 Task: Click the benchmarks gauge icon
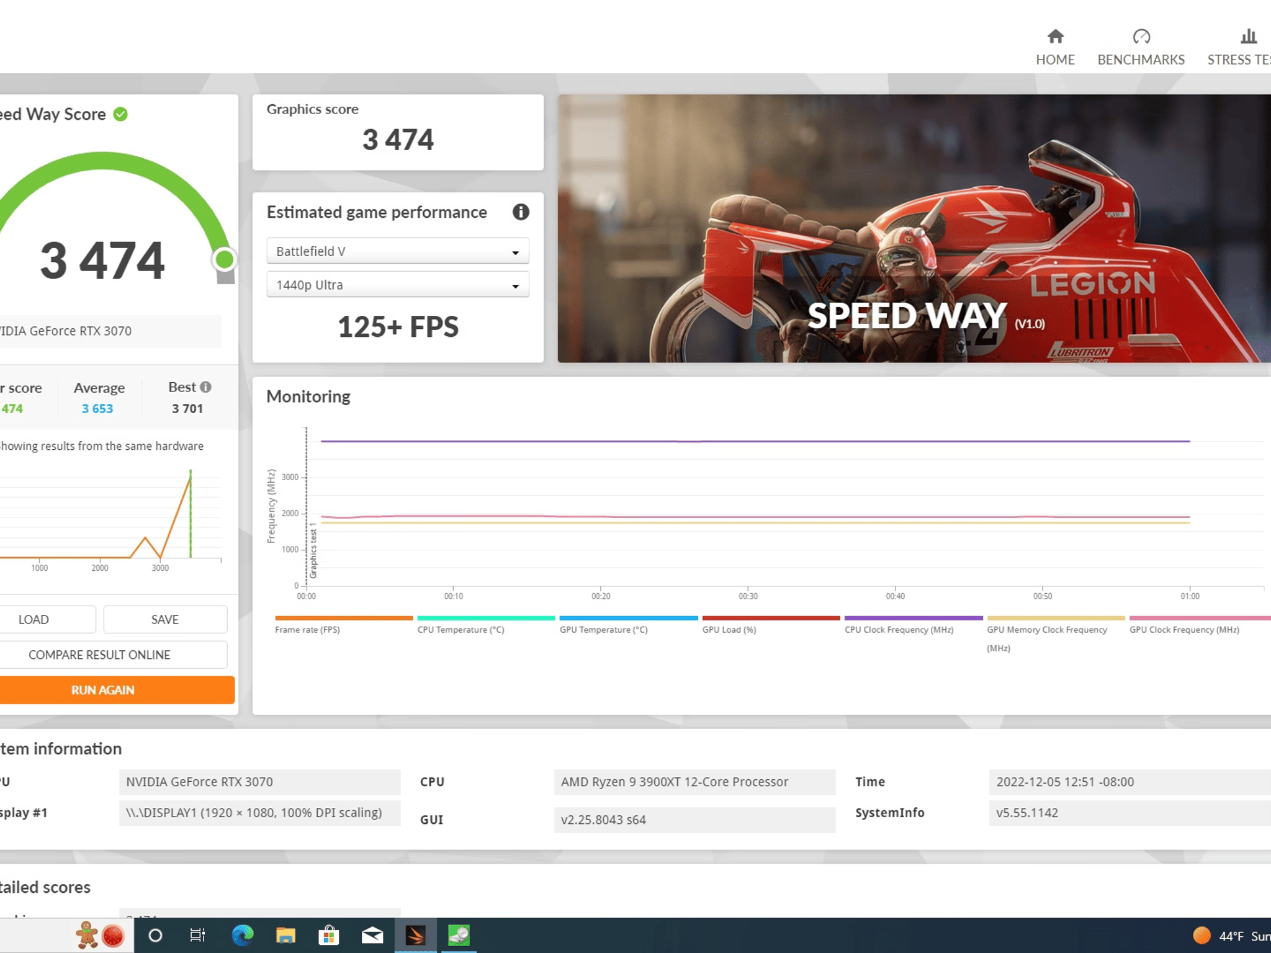1141,37
